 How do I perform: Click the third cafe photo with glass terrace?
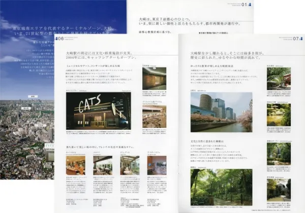pos(130,165)
